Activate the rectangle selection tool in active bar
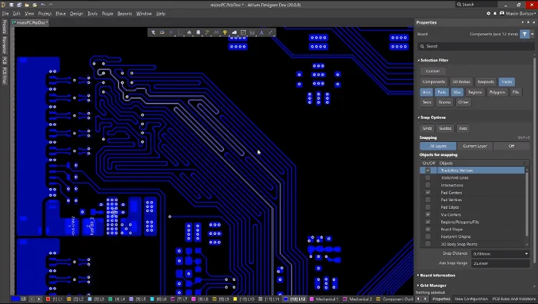This screenshot has width=538, height=304. (180, 32)
